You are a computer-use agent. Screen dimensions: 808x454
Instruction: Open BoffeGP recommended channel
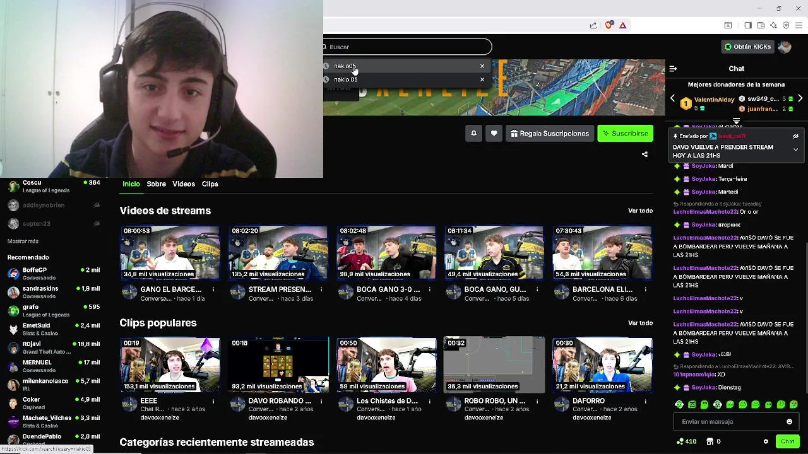point(54,274)
